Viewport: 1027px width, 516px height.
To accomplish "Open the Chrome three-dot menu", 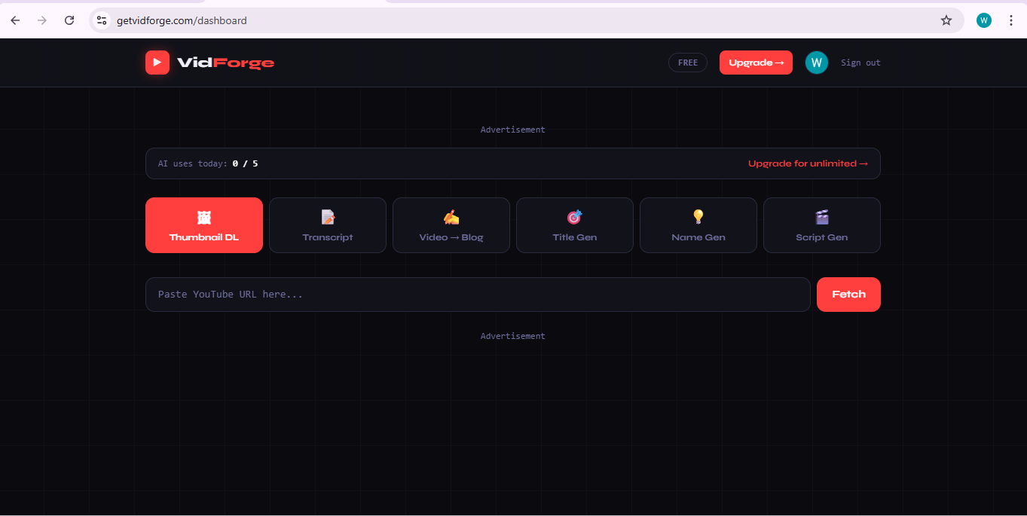I will 1011,20.
